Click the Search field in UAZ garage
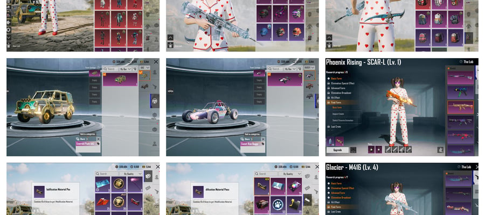Screen dimensions: 485x215 coord(110,69)
